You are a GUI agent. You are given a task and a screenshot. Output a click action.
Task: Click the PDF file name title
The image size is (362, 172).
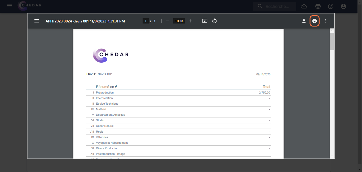(x=85, y=21)
